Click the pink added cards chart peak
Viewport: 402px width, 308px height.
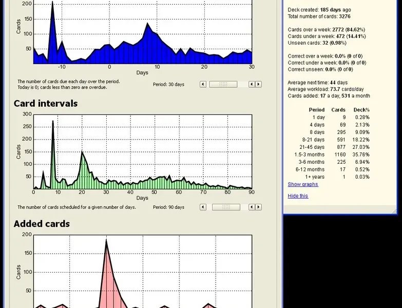[x=106, y=241]
